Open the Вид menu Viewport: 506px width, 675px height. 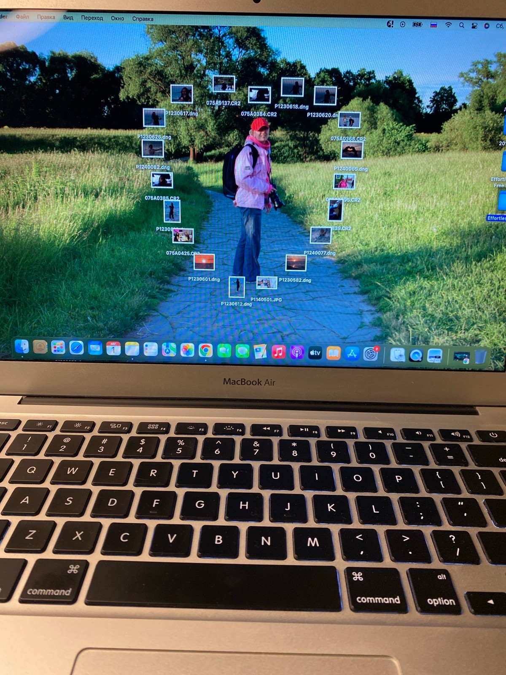click(68, 17)
